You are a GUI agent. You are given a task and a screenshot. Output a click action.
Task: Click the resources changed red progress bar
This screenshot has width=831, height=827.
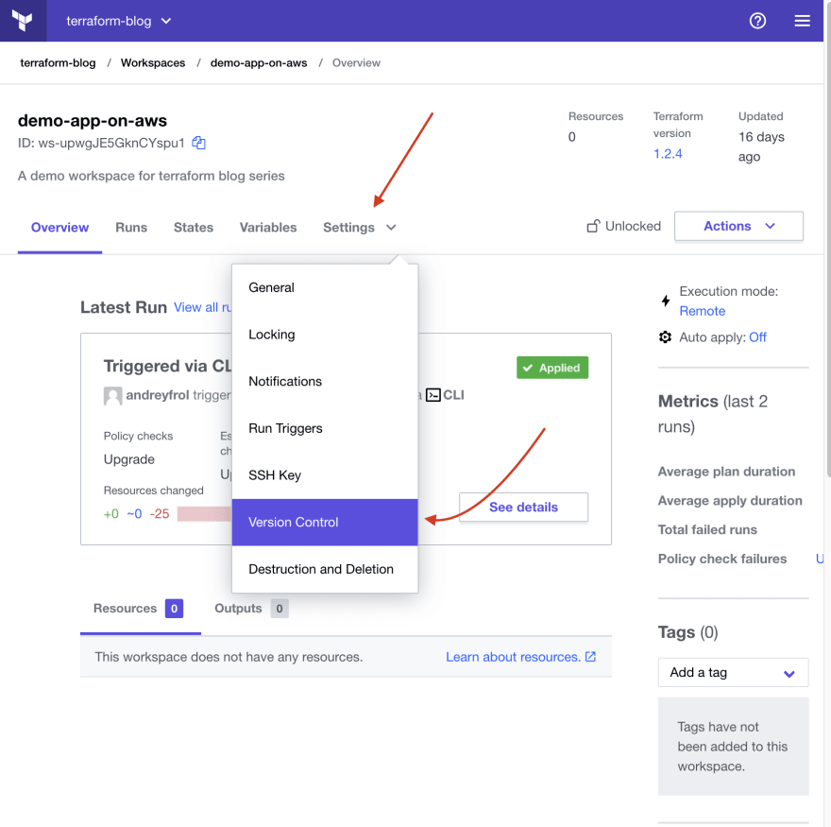(x=204, y=513)
